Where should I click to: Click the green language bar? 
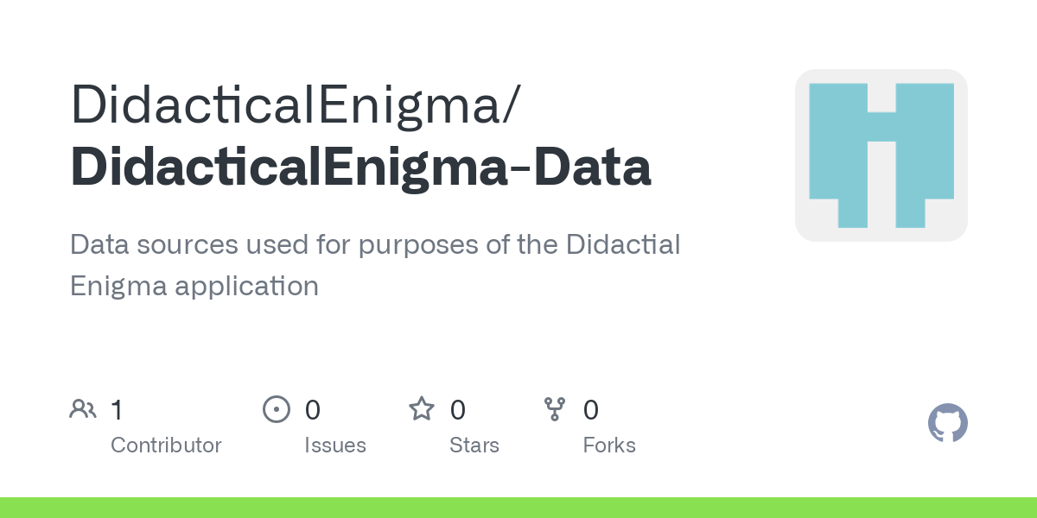518,508
